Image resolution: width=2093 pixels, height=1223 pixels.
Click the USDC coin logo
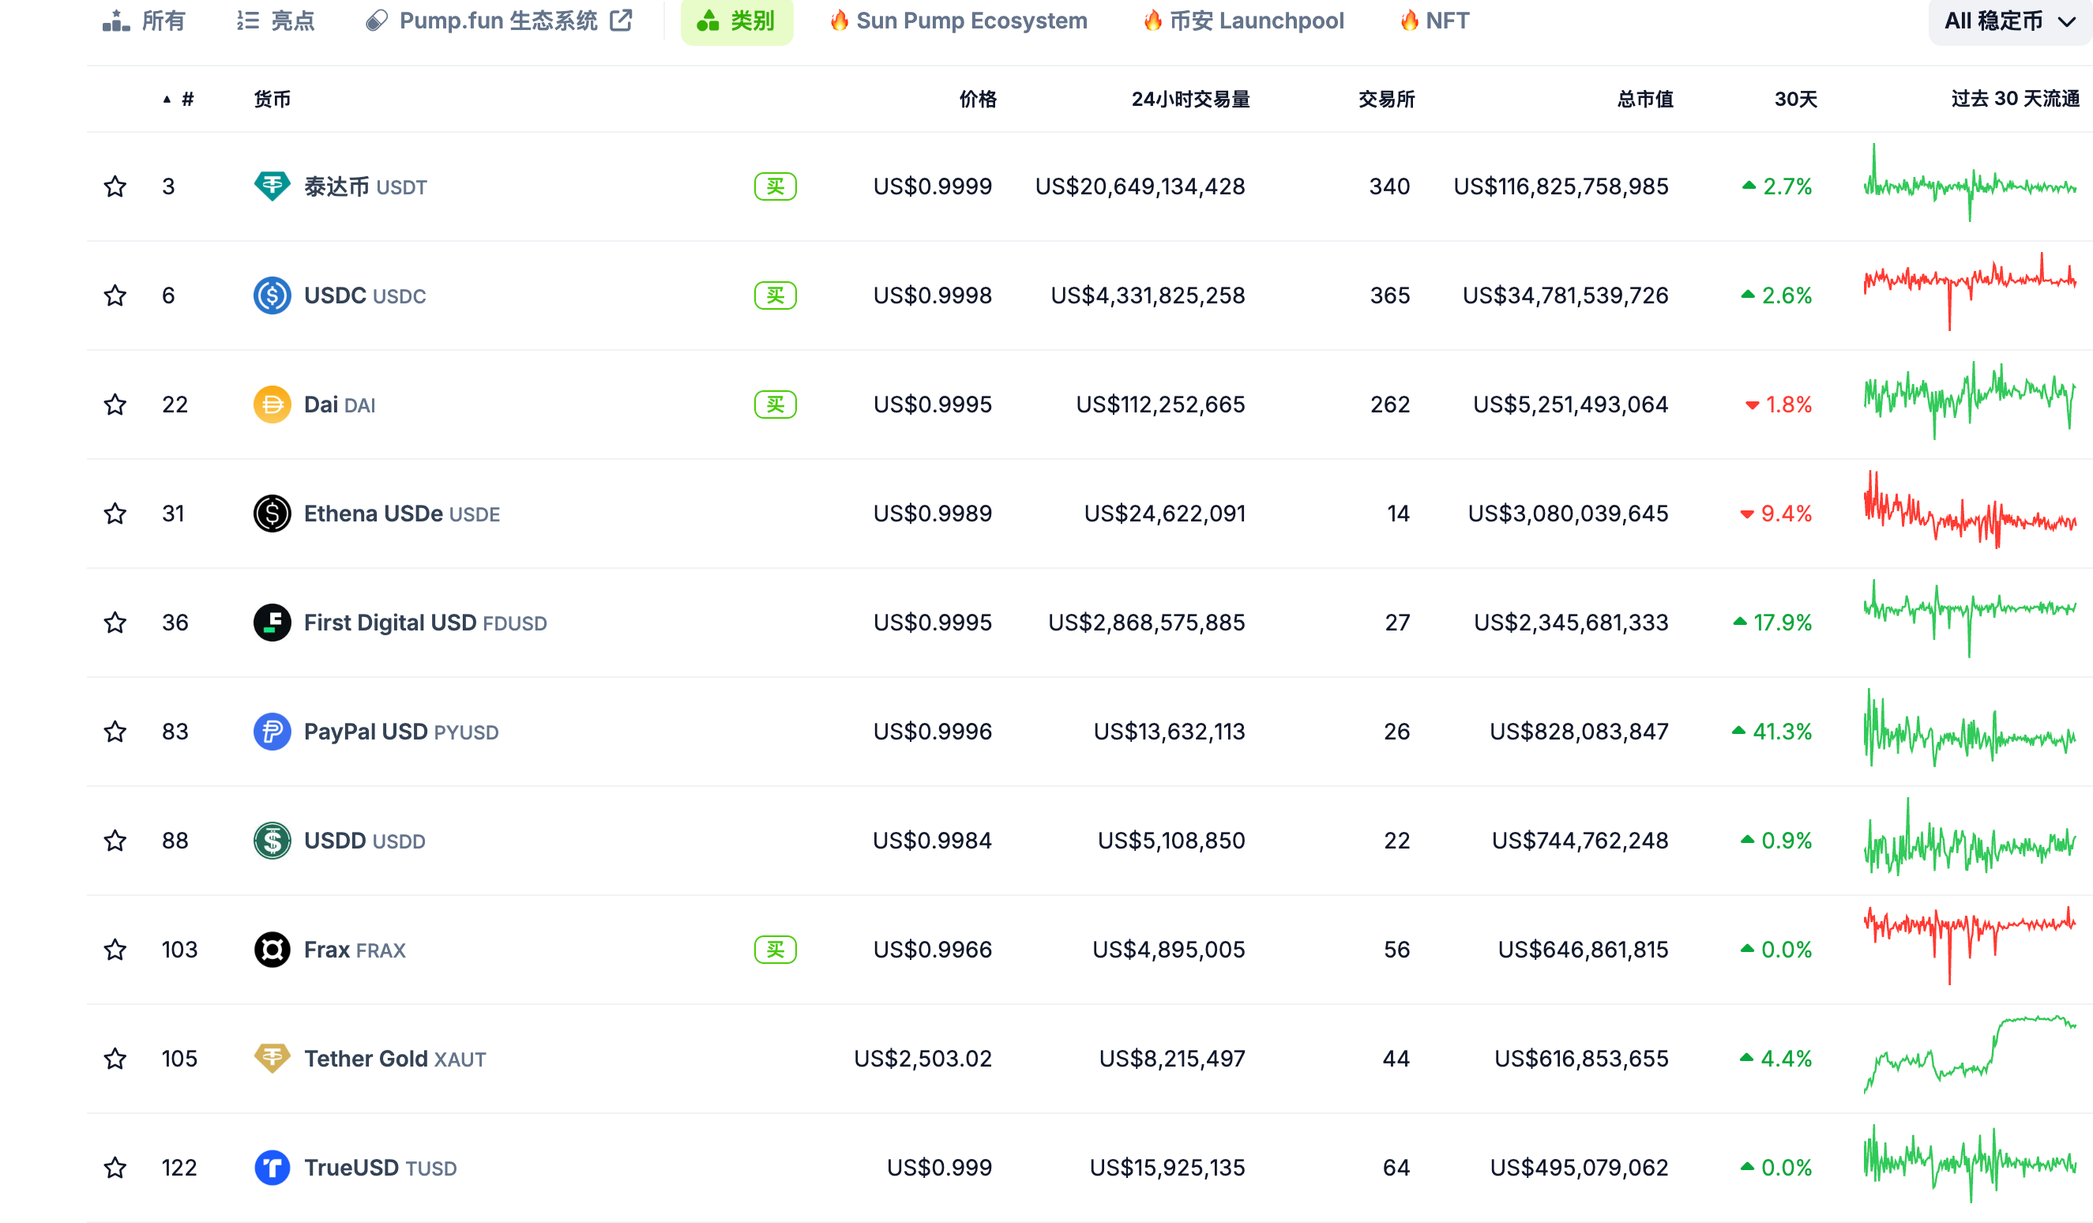[x=272, y=295]
